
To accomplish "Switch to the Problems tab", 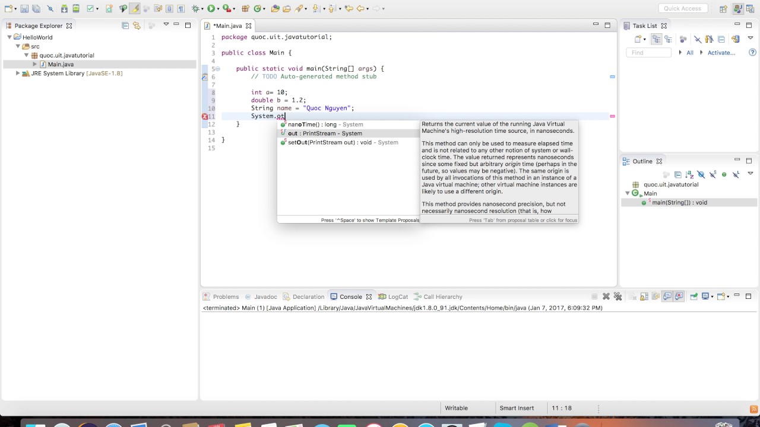I will pos(221,297).
